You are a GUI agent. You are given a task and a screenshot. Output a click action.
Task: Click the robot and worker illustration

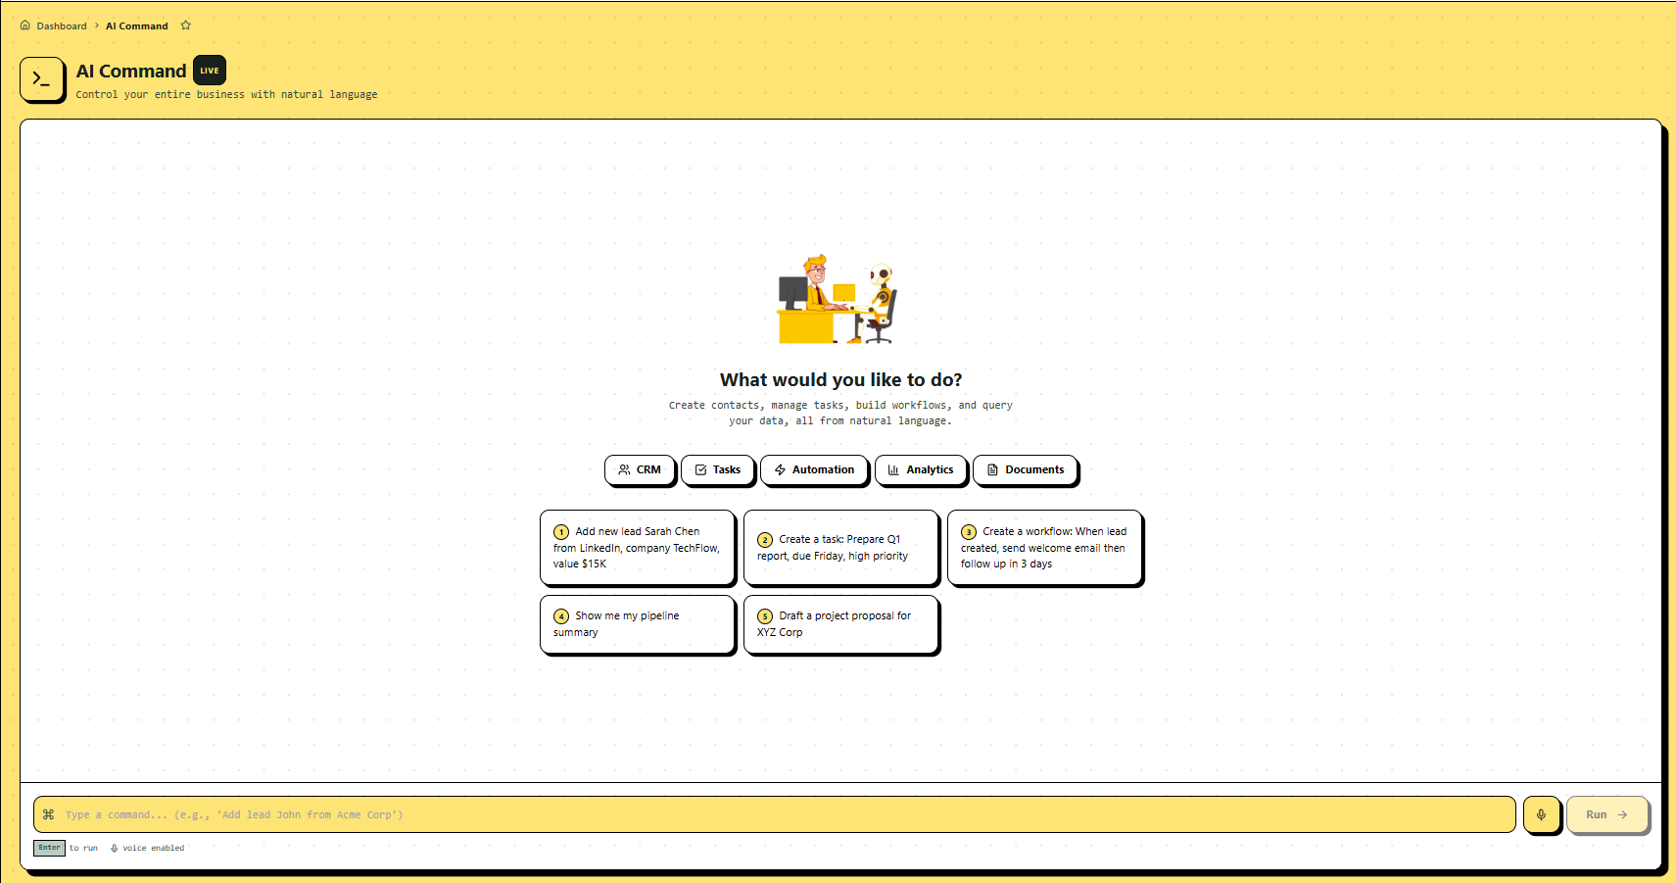coord(838,299)
